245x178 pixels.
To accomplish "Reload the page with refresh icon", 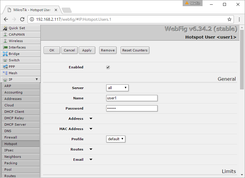I will tap(22, 19).
